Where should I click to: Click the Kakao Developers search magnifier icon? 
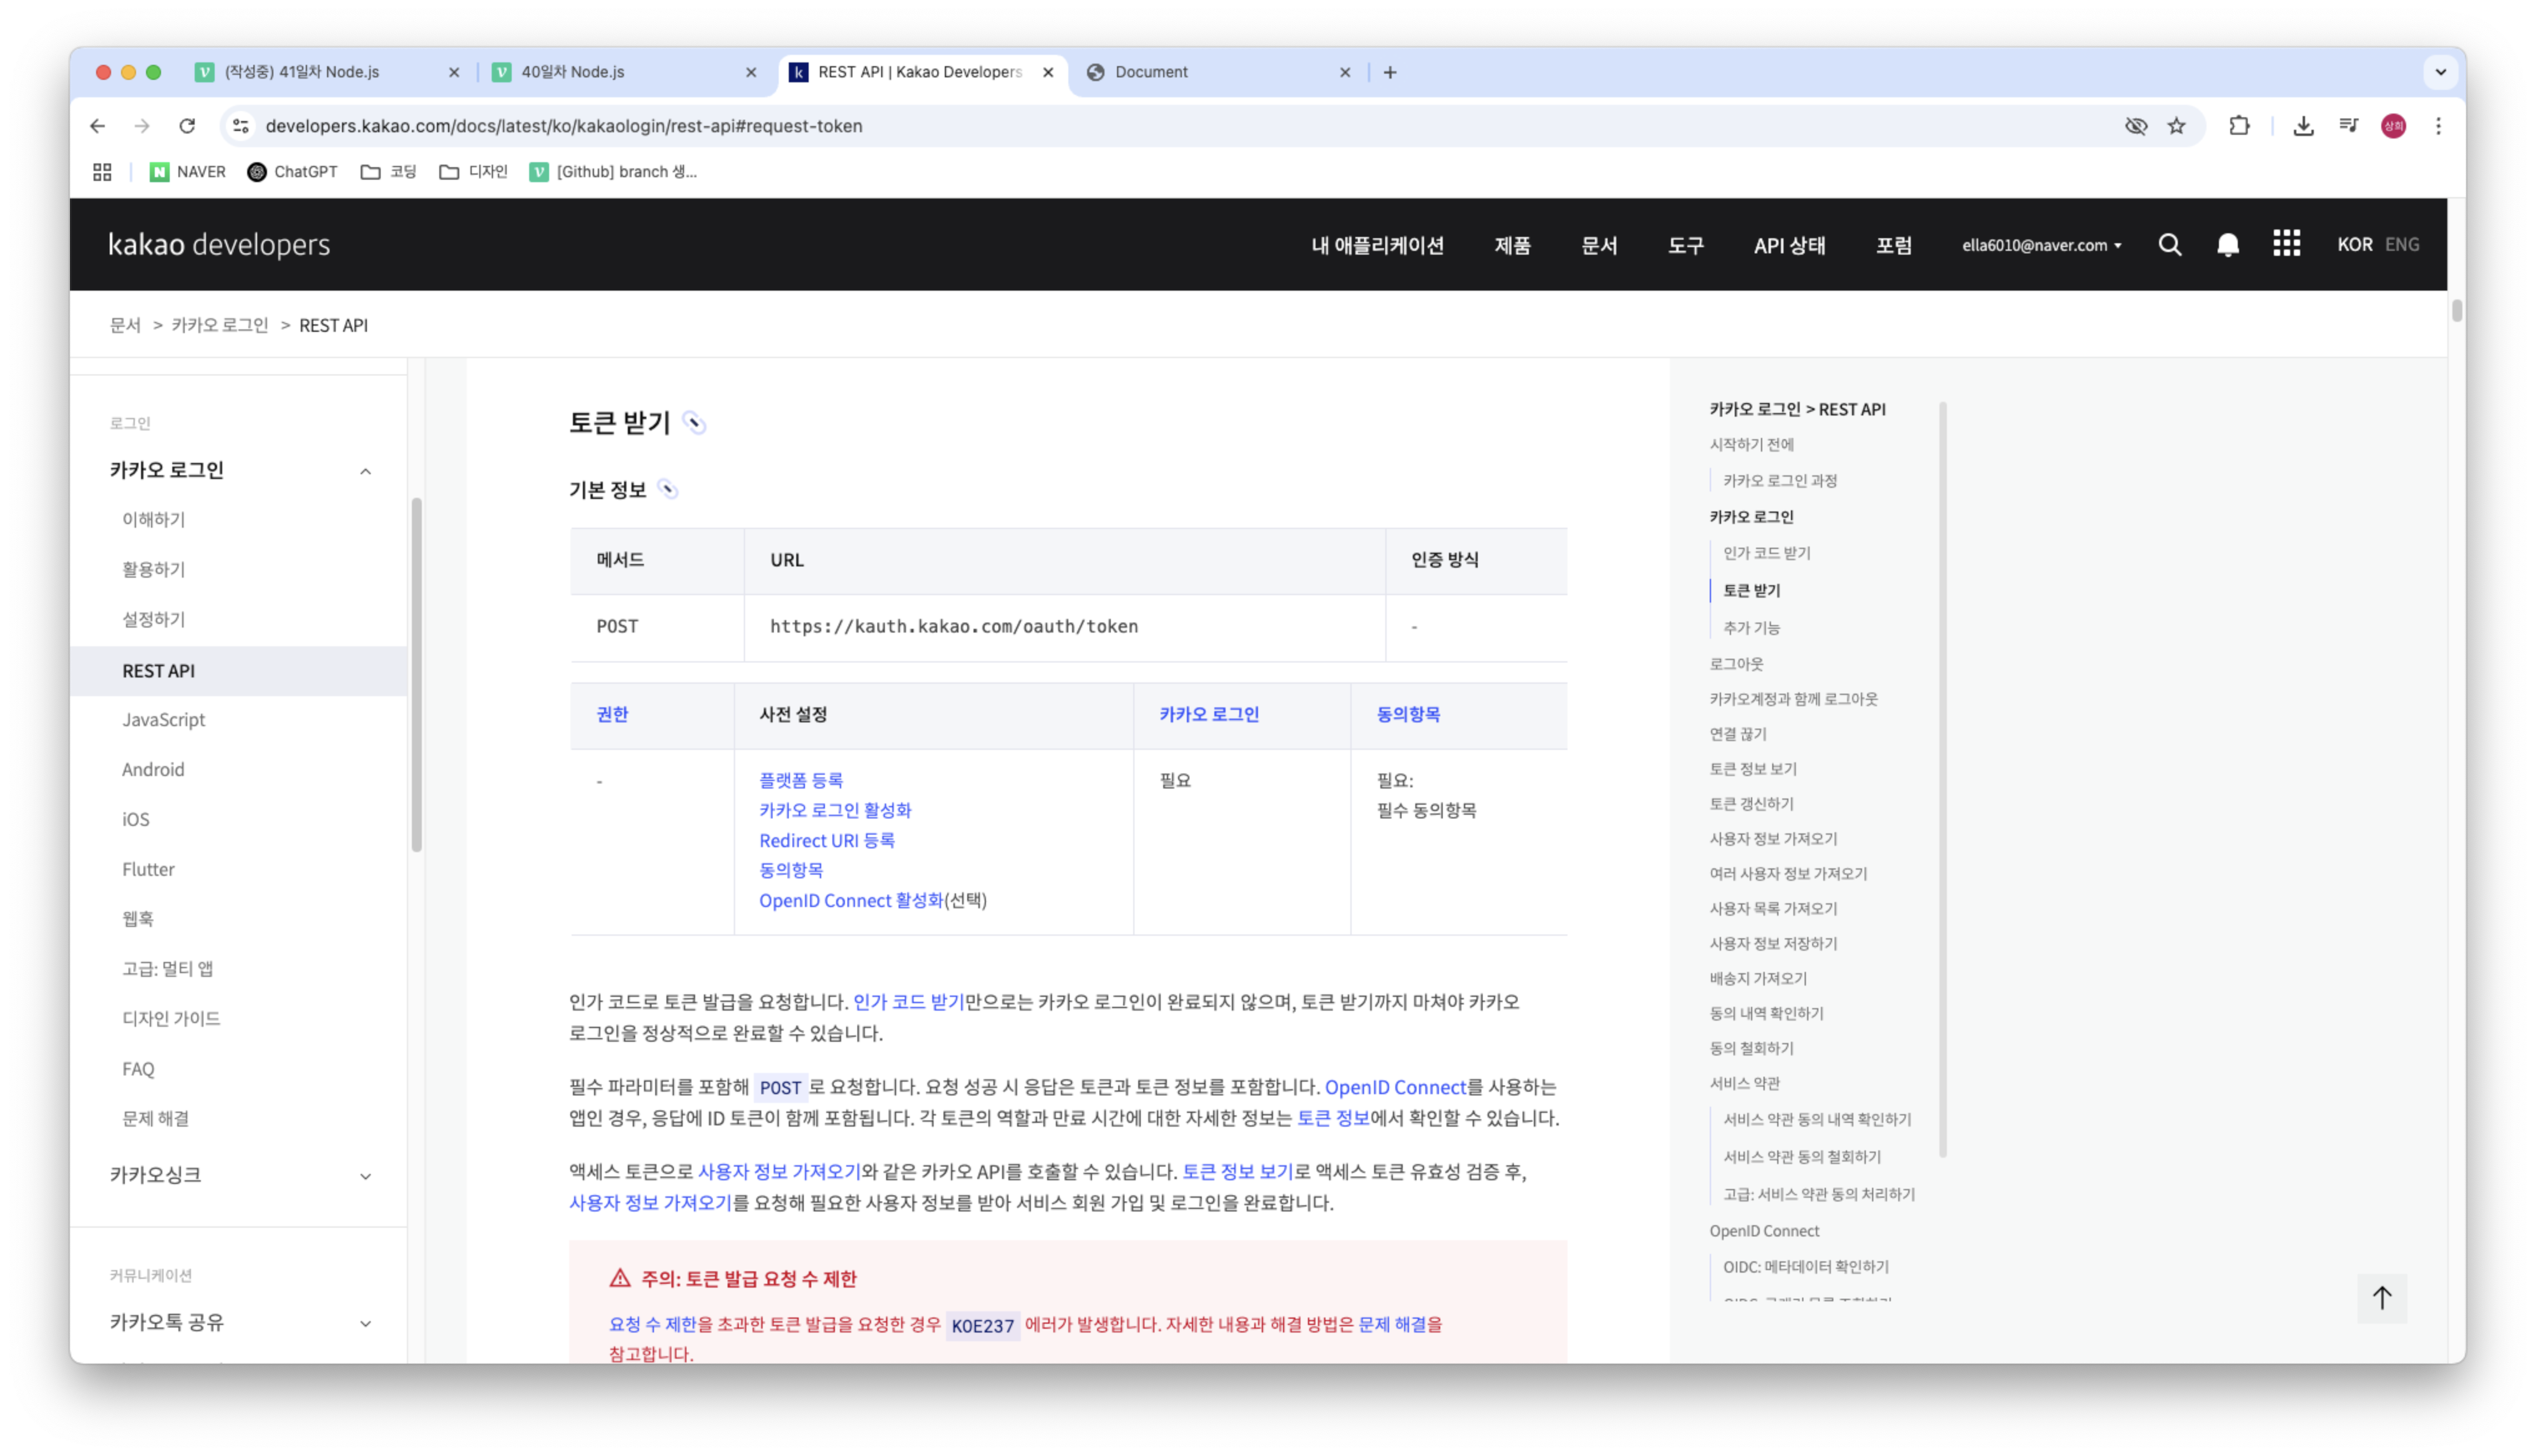(x=2169, y=245)
